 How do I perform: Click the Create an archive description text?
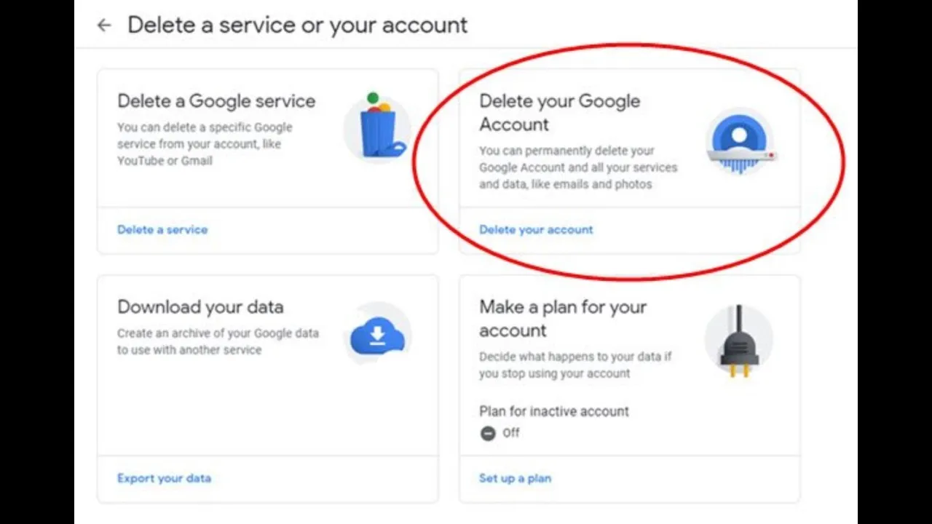tap(218, 341)
